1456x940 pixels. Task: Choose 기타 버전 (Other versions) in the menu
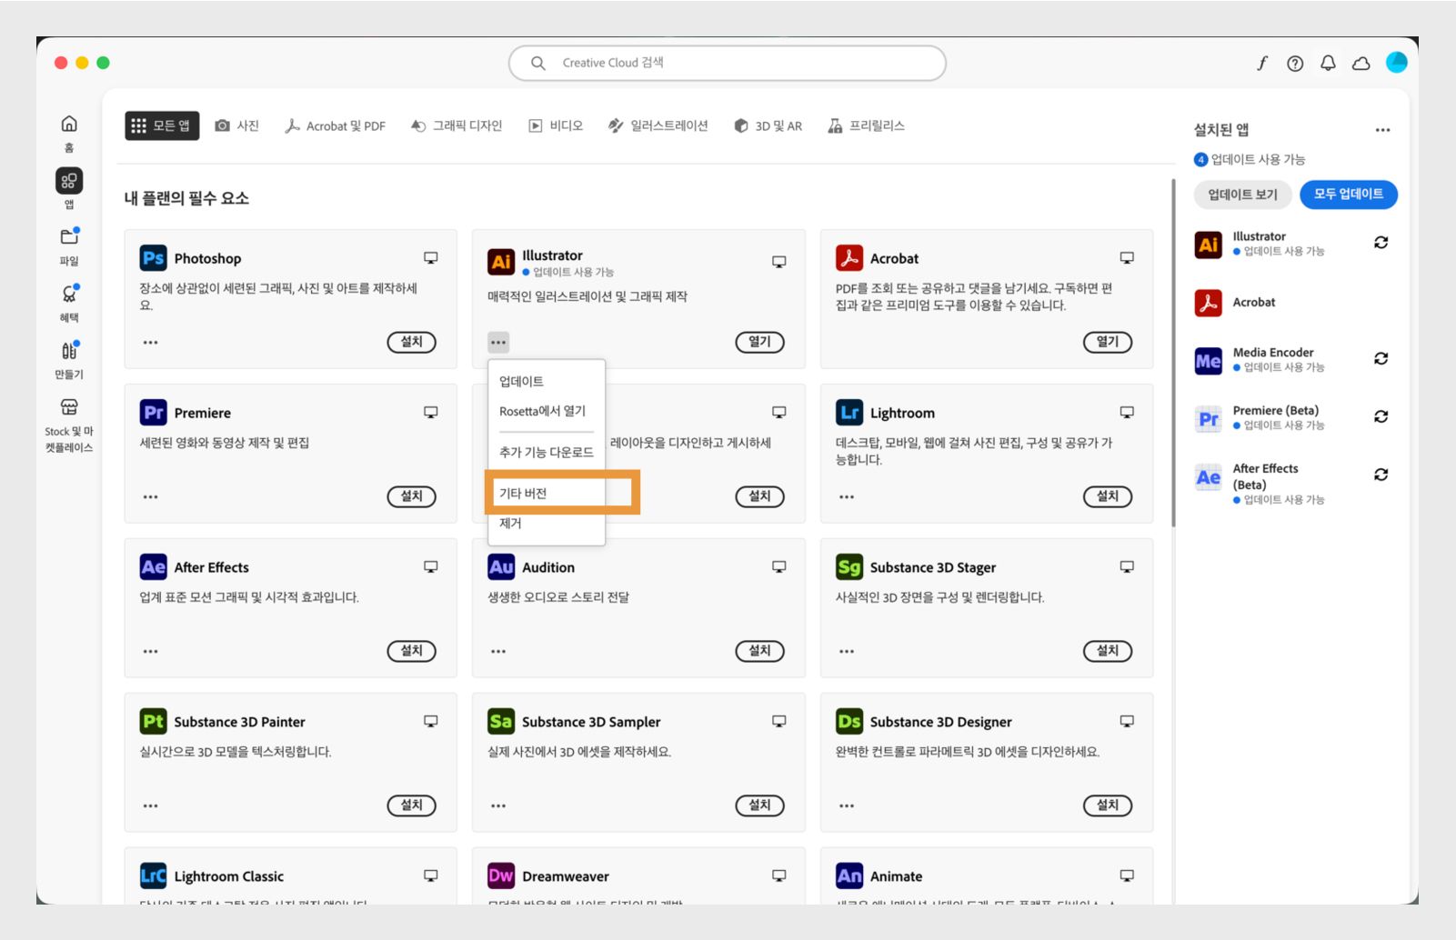coord(547,493)
